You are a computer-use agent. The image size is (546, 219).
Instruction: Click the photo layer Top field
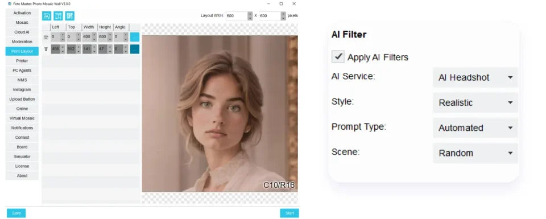tap(71, 37)
